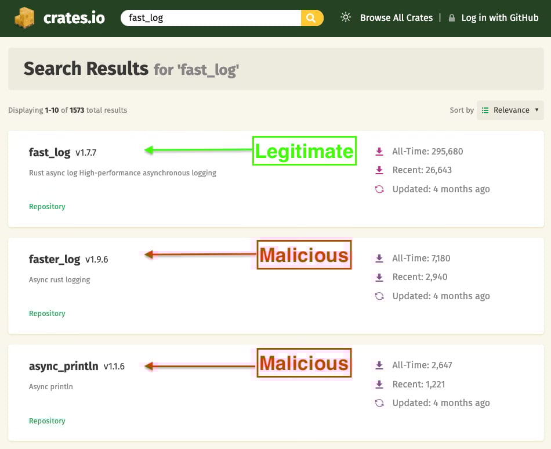Click All-Time download icon for fast_log
Image resolution: width=551 pixels, height=449 pixels.
pos(379,152)
